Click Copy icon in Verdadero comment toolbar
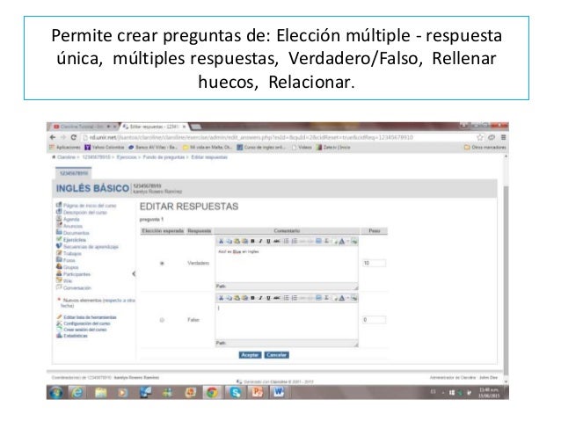The width and height of the screenshot is (561, 421). pyautogui.click(x=229, y=242)
